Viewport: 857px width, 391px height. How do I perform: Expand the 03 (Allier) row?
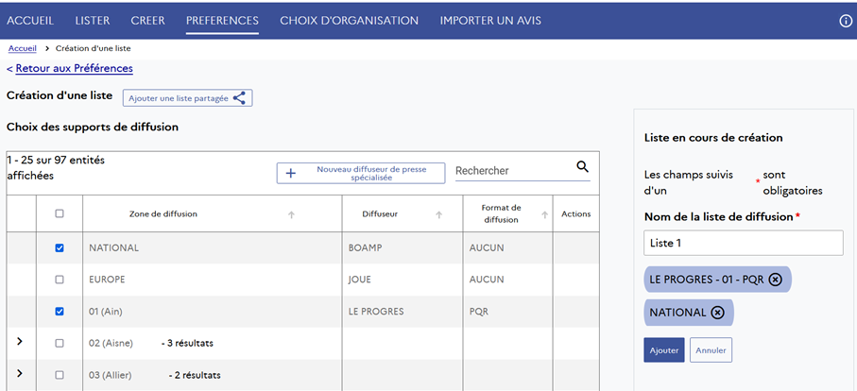pyautogui.click(x=20, y=373)
